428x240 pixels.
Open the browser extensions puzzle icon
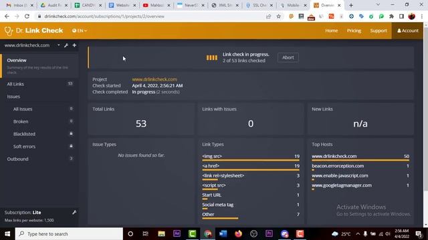[x=391, y=16]
